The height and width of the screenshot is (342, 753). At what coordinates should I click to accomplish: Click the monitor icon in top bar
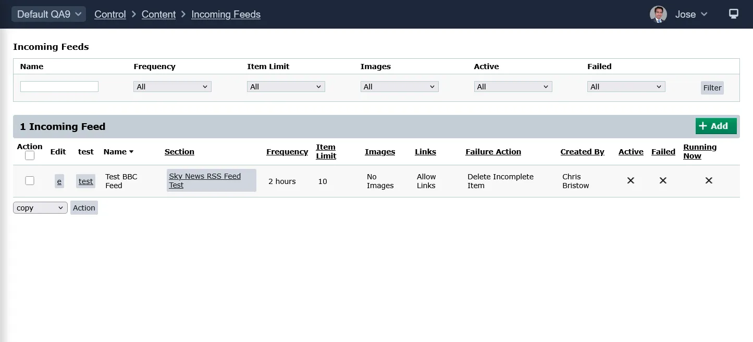click(733, 14)
